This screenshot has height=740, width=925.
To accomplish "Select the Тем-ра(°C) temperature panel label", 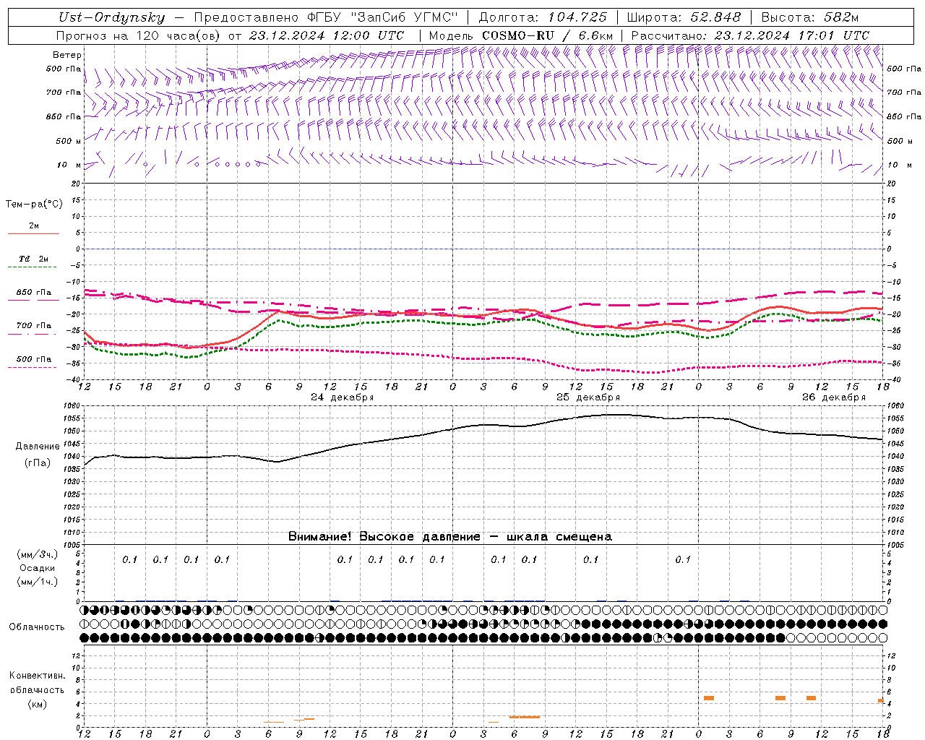I will coord(34,205).
